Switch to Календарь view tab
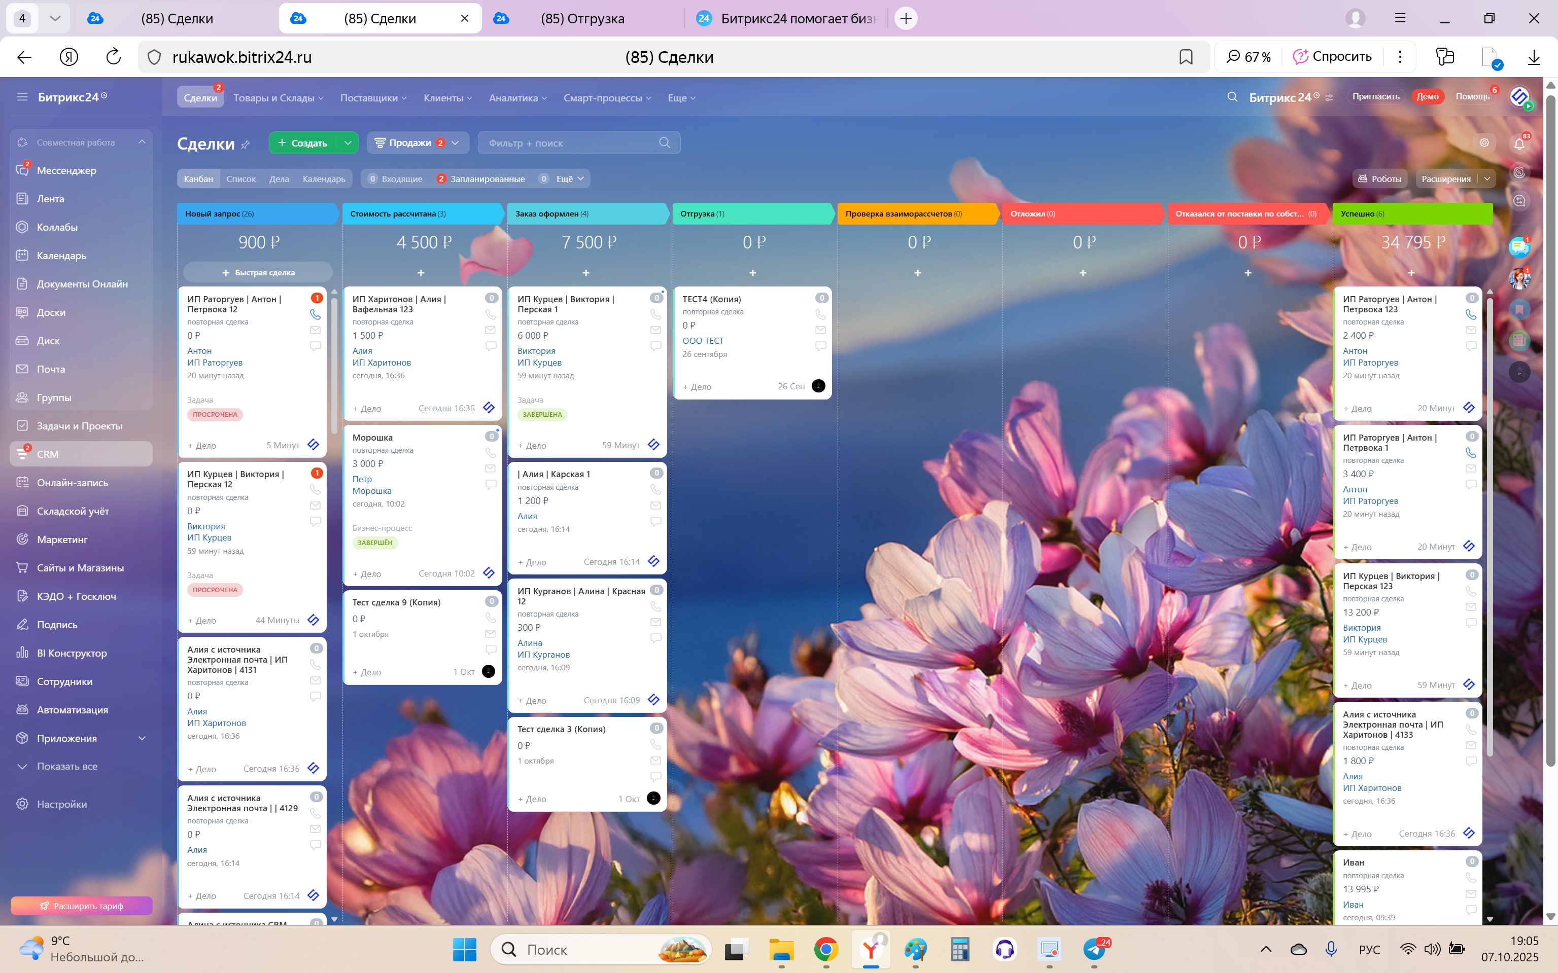Viewport: 1558px width, 973px height. (324, 179)
